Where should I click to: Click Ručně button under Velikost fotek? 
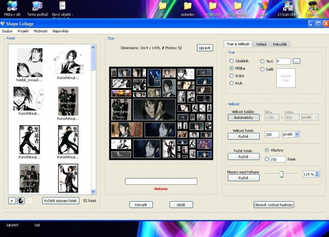pyautogui.click(x=243, y=136)
